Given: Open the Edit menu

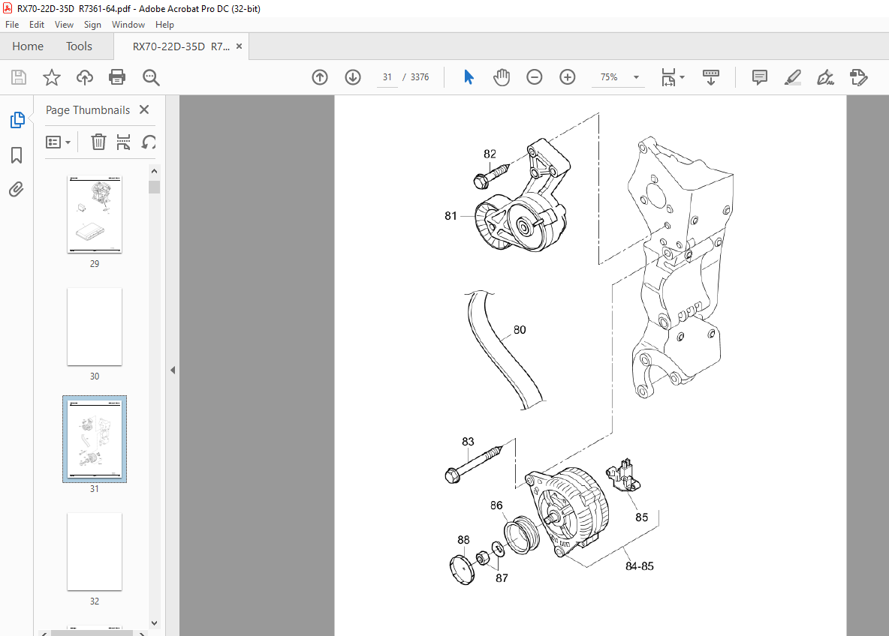Looking at the screenshot, I should [x=37, y=24].
